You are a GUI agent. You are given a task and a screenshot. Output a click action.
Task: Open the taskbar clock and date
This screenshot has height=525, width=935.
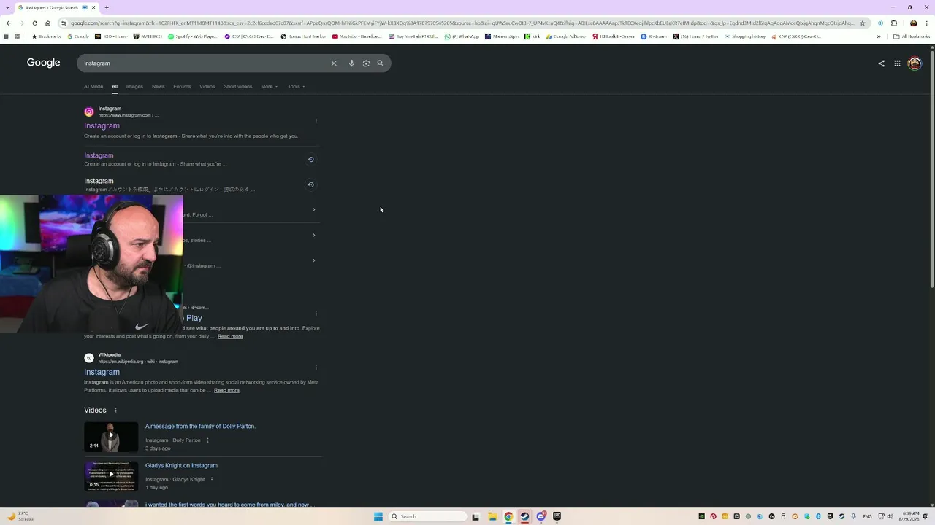[x=910, y=516]
